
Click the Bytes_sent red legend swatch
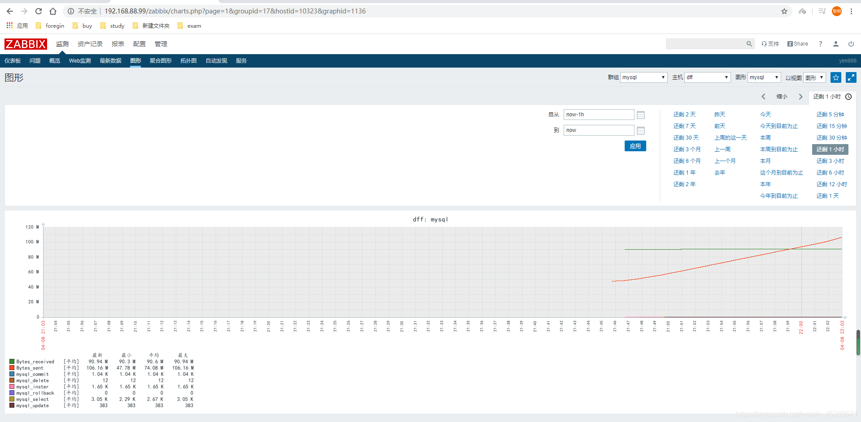(x=12, y=368)
